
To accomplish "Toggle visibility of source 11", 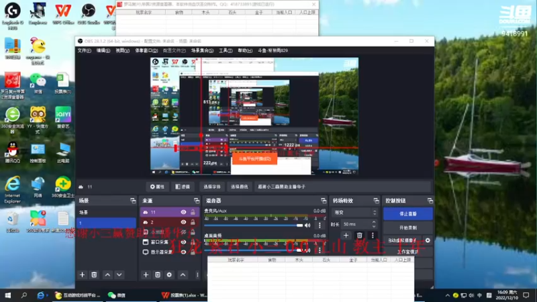I will pos(183,212).
